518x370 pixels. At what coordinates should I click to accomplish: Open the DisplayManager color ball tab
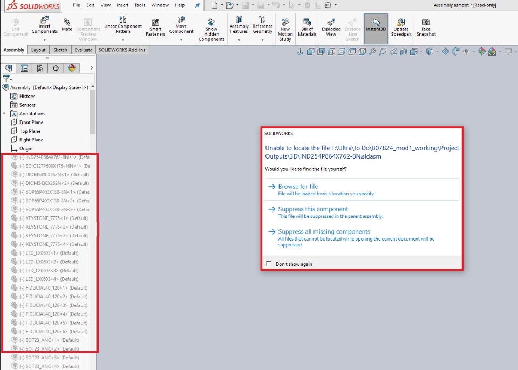72,68
